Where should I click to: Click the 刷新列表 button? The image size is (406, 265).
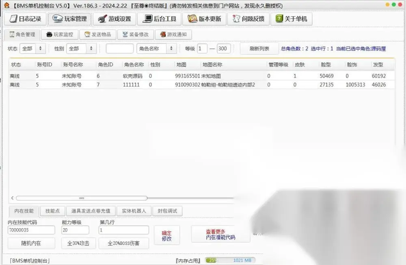(x=259, y=49)
